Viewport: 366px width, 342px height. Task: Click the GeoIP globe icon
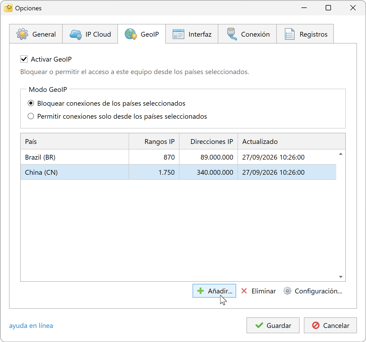[x=131, y=34]
